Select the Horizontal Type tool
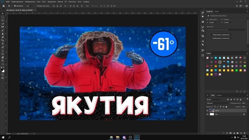The image size is (249, 140). pos(3,44)
